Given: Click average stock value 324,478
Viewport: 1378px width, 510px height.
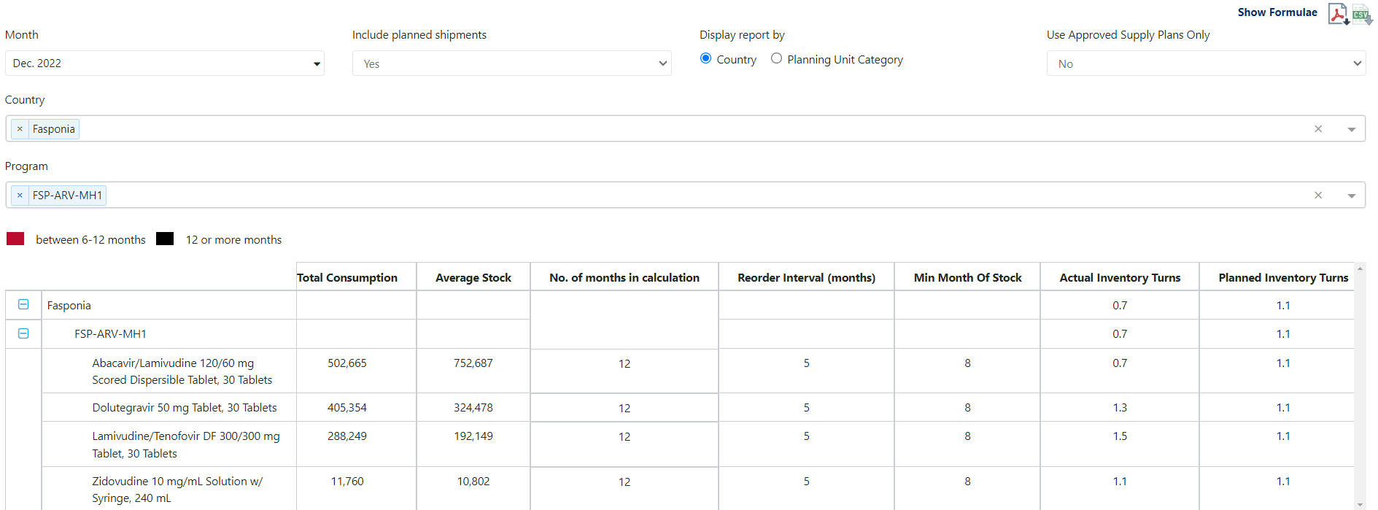Looking at the screenshot, I should [x=473, y=408].
